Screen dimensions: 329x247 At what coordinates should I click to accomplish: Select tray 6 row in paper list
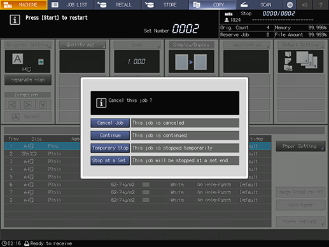click(x=137, y=185)
